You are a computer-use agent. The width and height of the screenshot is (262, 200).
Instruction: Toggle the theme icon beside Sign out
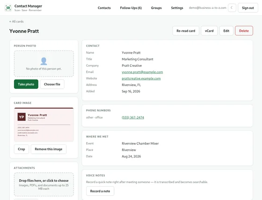click(232, 7)
